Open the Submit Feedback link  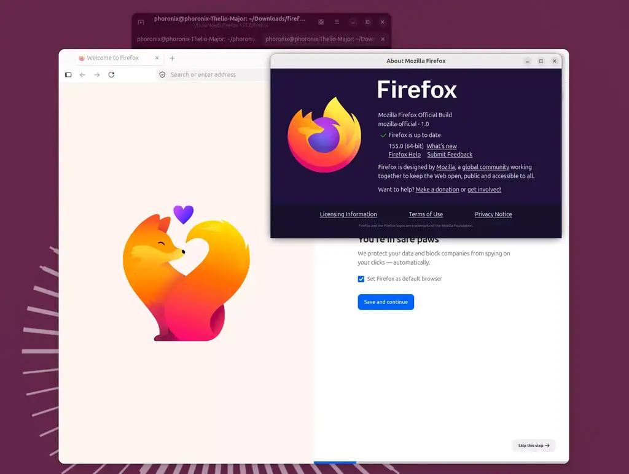(x=450, y=154)
